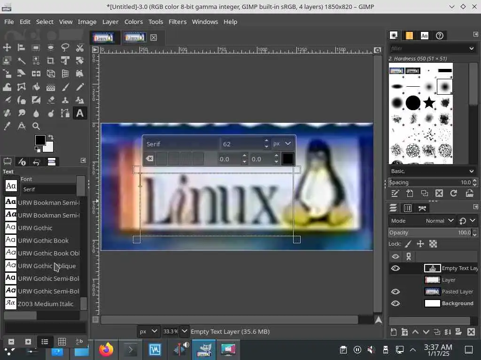Open the canvas navigation arrow icon
The height and width of the screenshot is (360, 481).
coord(379,320)
